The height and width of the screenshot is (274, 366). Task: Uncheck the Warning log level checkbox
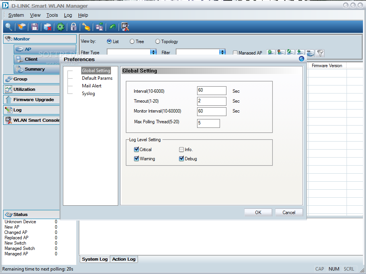tap(136, 159)
